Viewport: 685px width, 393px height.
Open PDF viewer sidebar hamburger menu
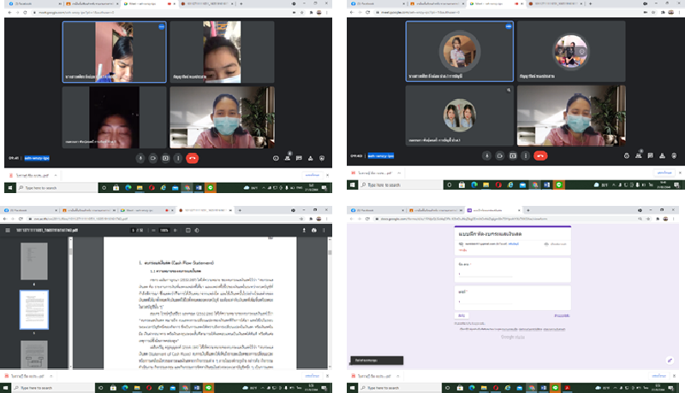(9, 230)
